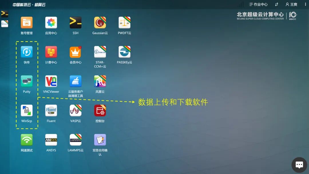
Task: Open the 王爽 user account menu
Action: [x=291, y=4]
